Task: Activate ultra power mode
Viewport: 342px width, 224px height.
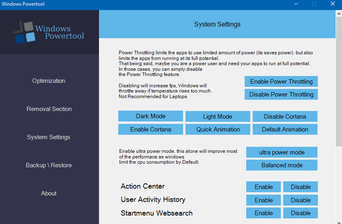Action: pos(282,152)
